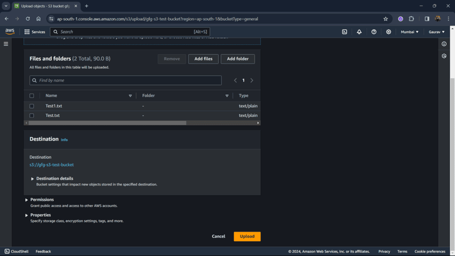
Task: Open the browser home page
Action: (39, 19)
